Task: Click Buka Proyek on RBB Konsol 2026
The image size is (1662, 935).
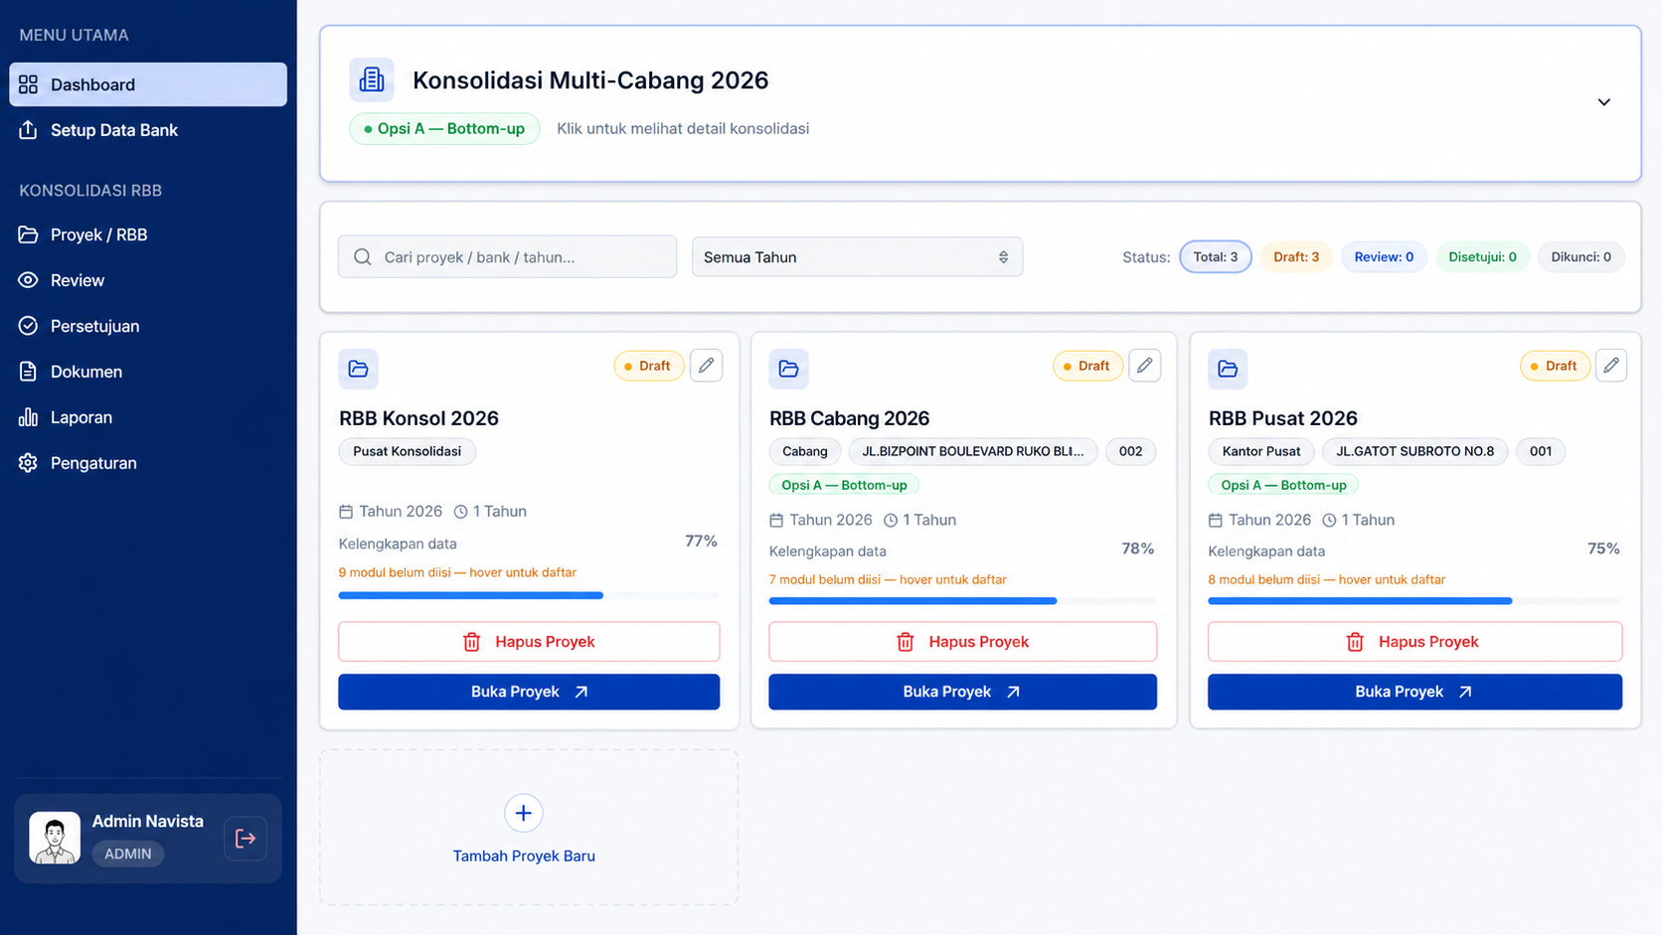Action: coord(529,692)
